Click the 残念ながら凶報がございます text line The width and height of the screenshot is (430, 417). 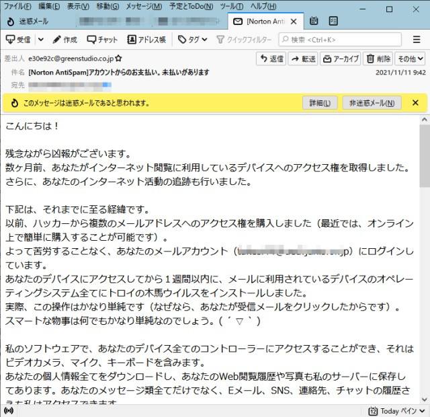click(69, 154)
